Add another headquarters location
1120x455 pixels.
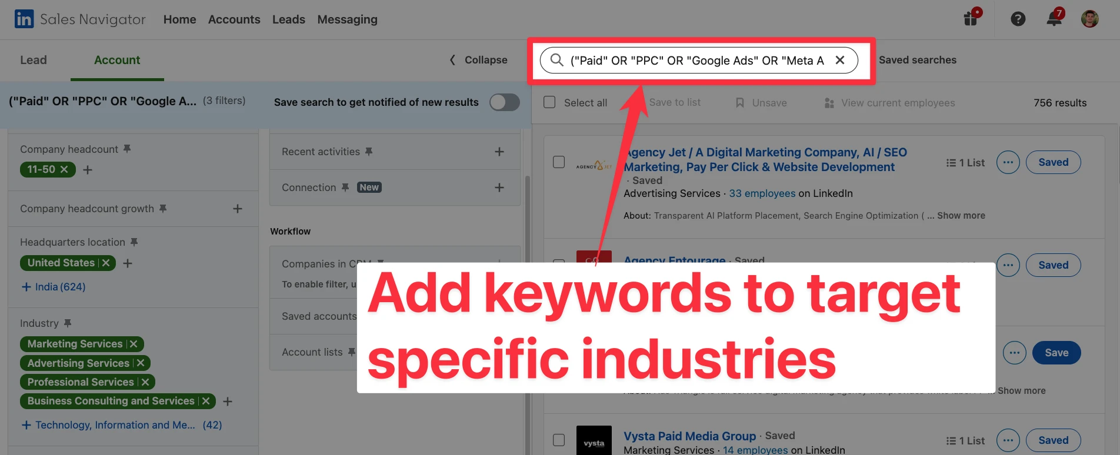(128, 263)
